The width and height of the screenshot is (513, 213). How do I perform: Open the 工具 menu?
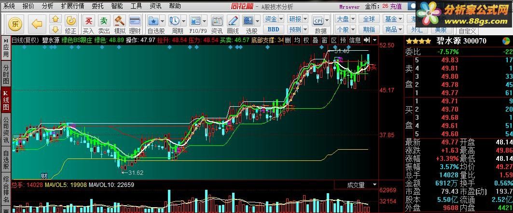(x=136, y=6)
